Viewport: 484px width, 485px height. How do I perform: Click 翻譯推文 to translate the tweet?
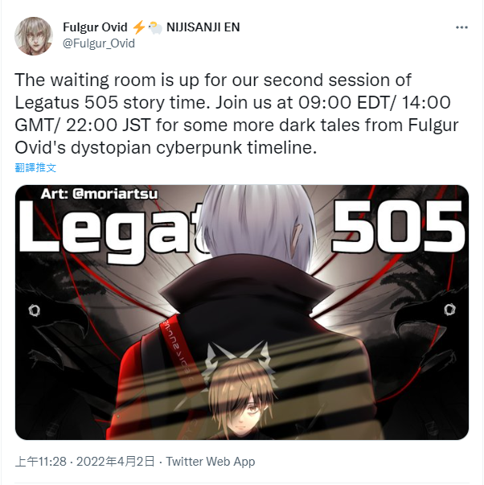pos(35,167)
